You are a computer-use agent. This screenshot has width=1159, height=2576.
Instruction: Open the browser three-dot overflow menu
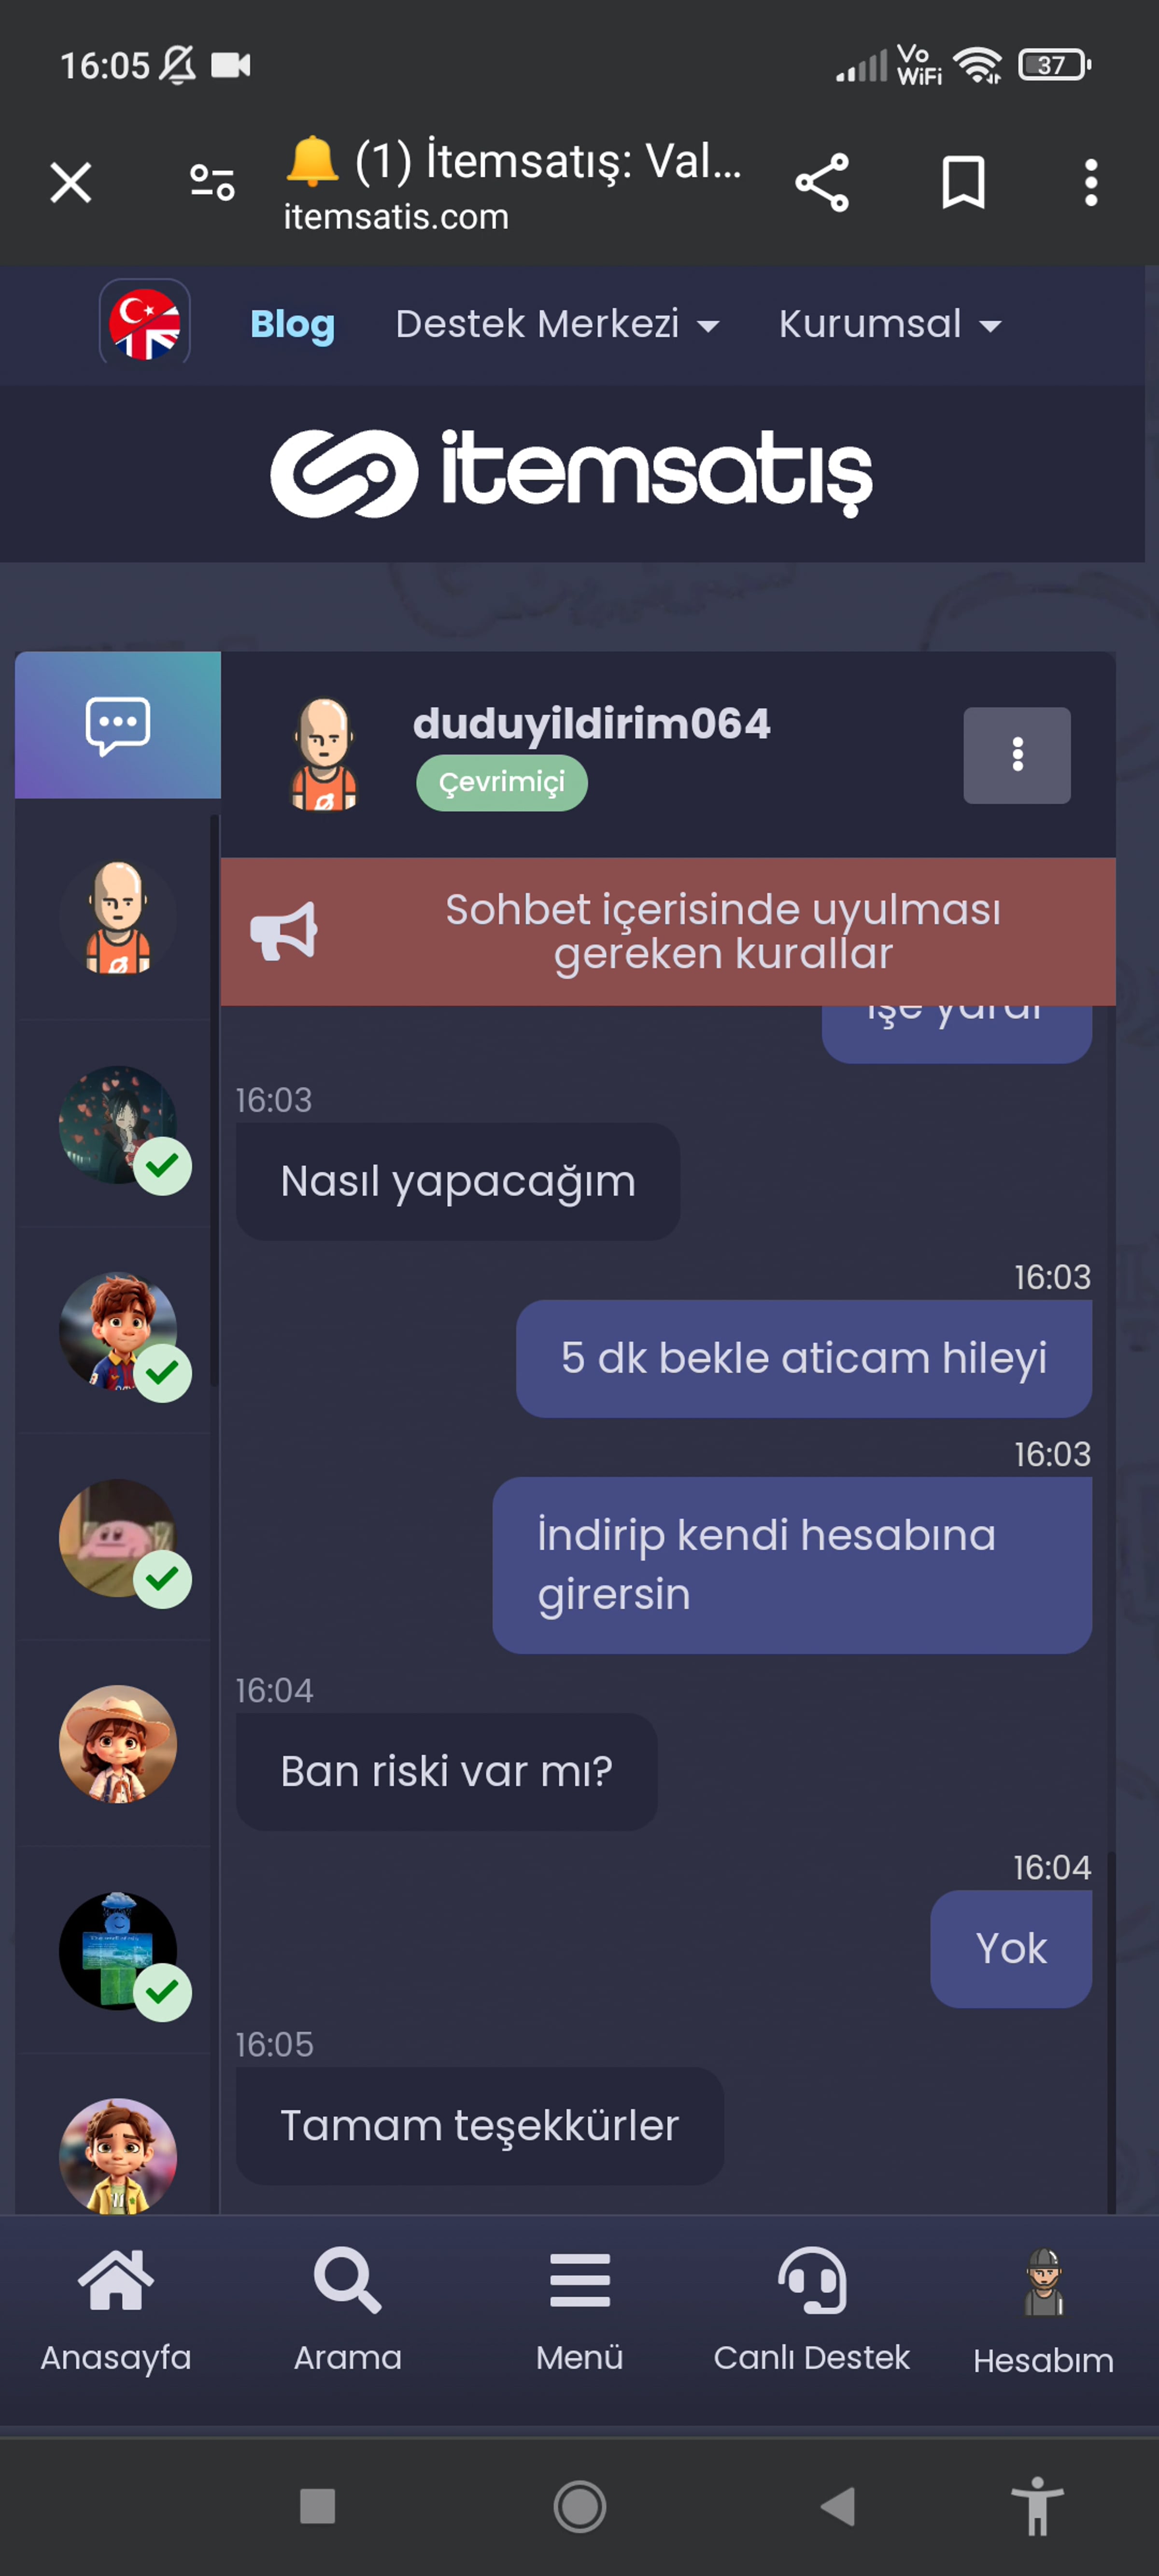tap(1091, 183)
